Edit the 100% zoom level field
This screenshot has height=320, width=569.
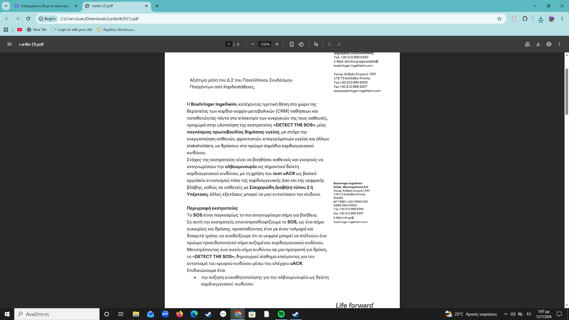coord(265,44)
